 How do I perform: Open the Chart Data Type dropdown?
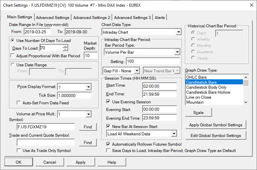(179, 32)
